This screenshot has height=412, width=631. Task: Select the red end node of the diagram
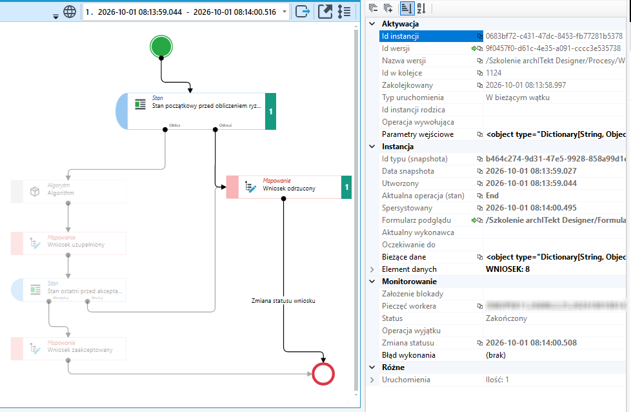click(323, 374)
